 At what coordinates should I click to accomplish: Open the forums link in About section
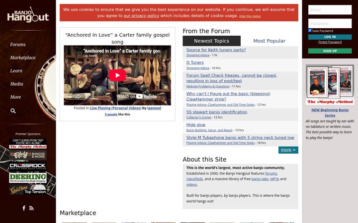pos(271,173)
